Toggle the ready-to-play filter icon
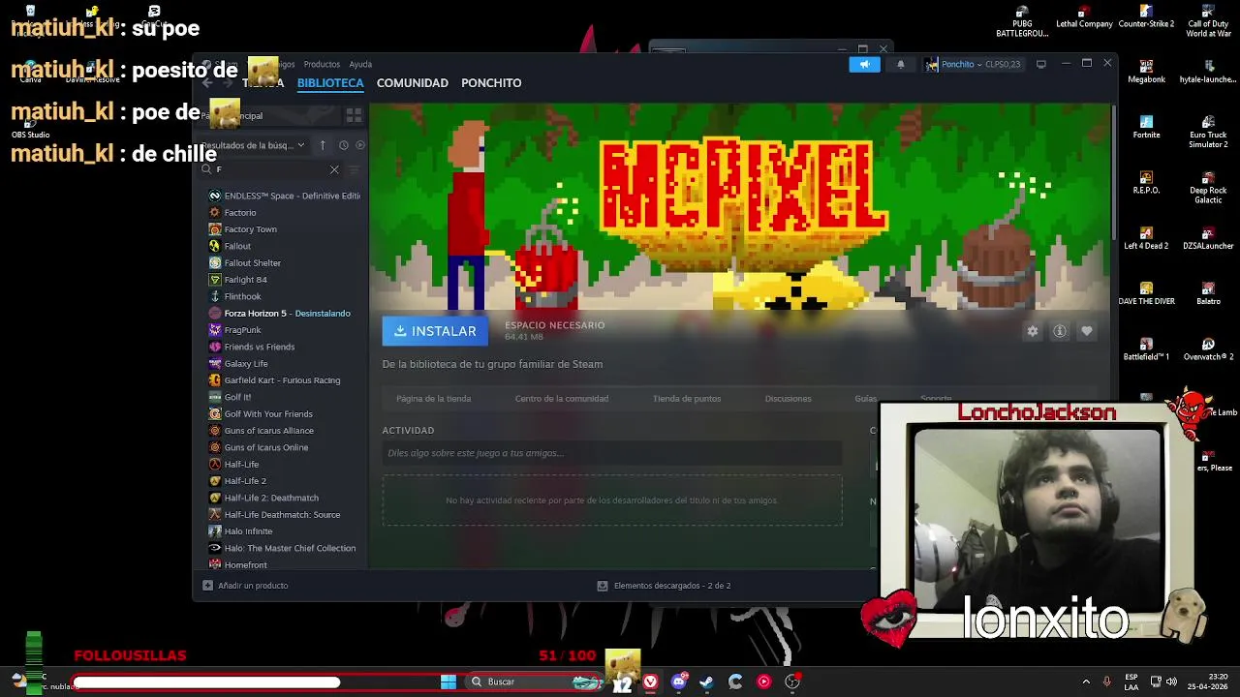 [360, 145]
